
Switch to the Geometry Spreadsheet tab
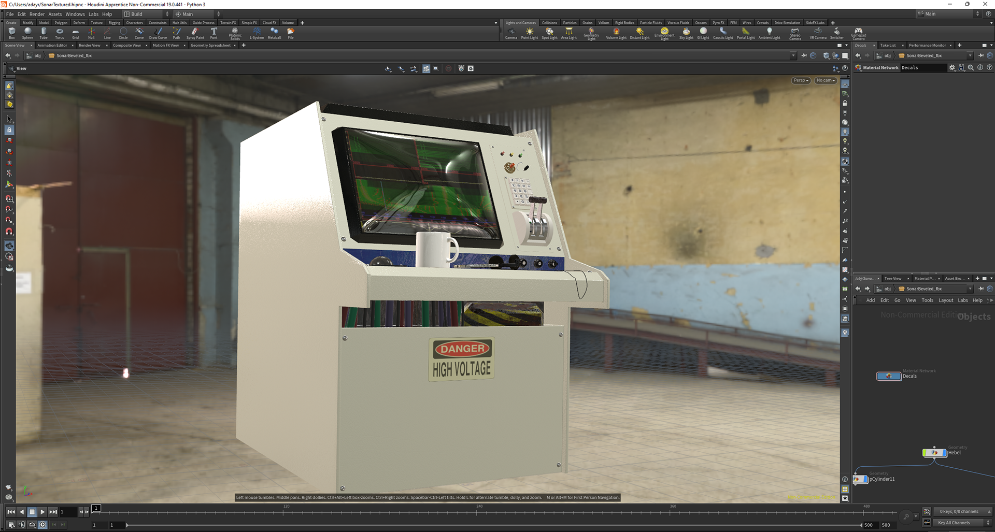[x=210, y=45]
